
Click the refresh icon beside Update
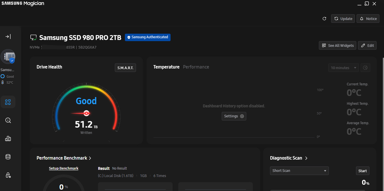(x=324, y=19)
